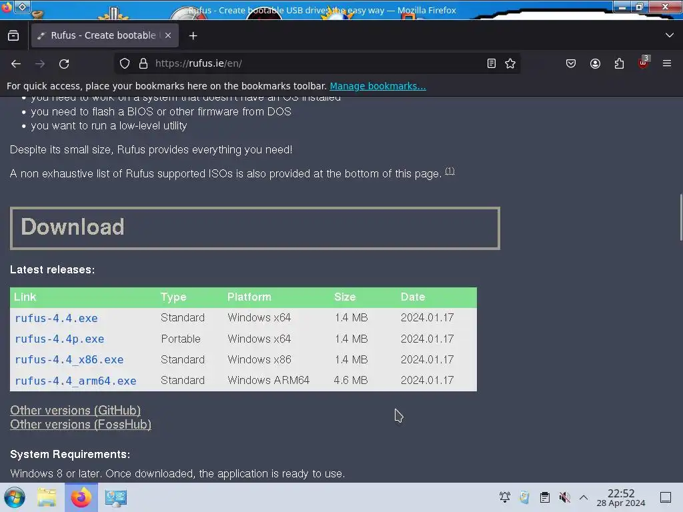Go forward to the next page
The height and width of the screenshot is (512, 683).
[40, 64]
